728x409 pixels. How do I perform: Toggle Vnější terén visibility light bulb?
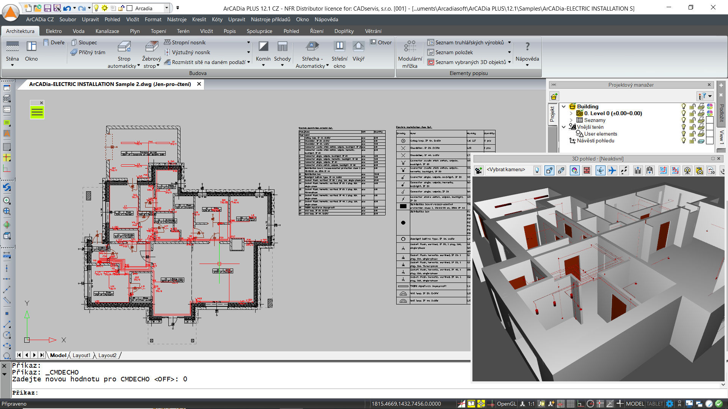click(x=684, y=127)
